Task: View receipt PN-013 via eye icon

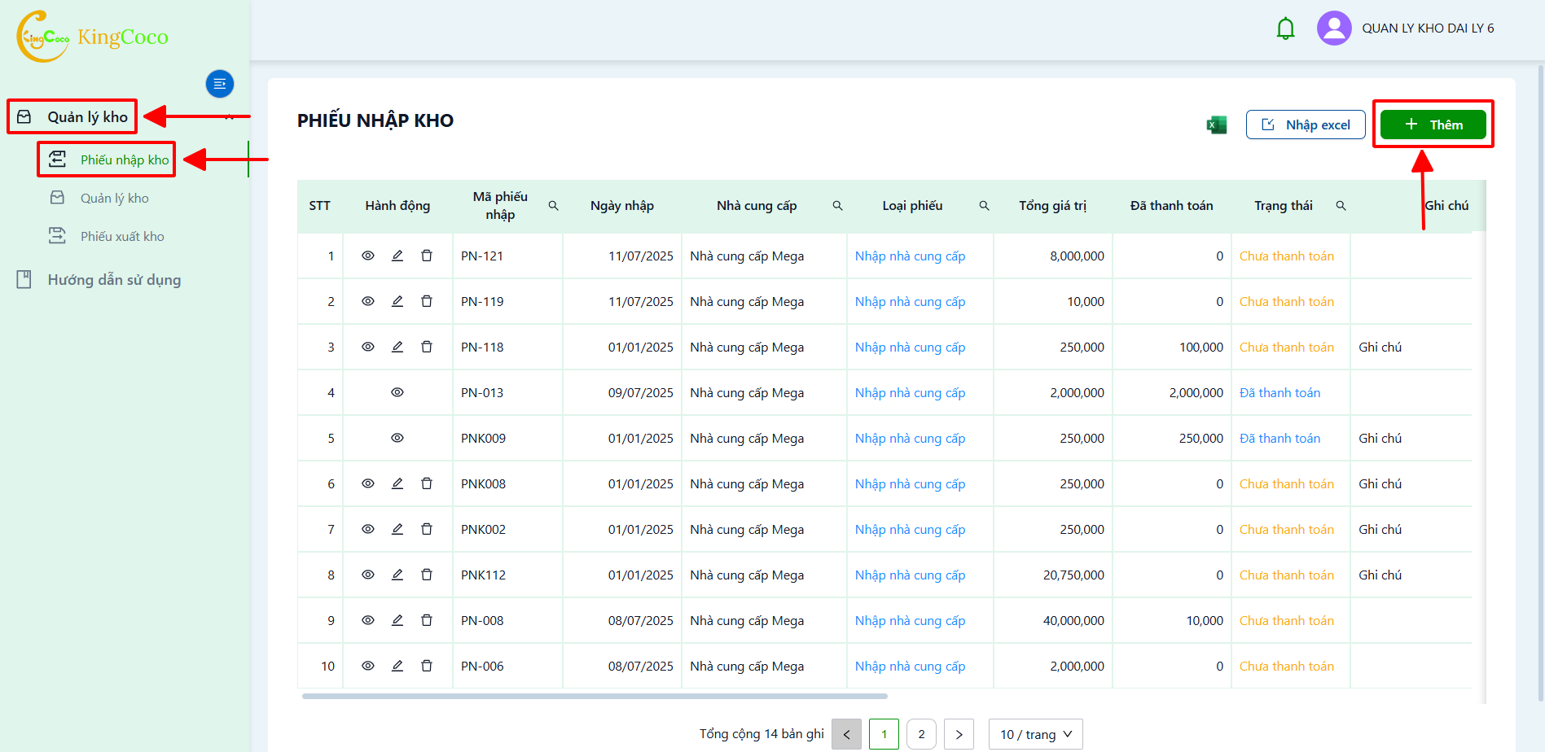Action: click(397, 392)
